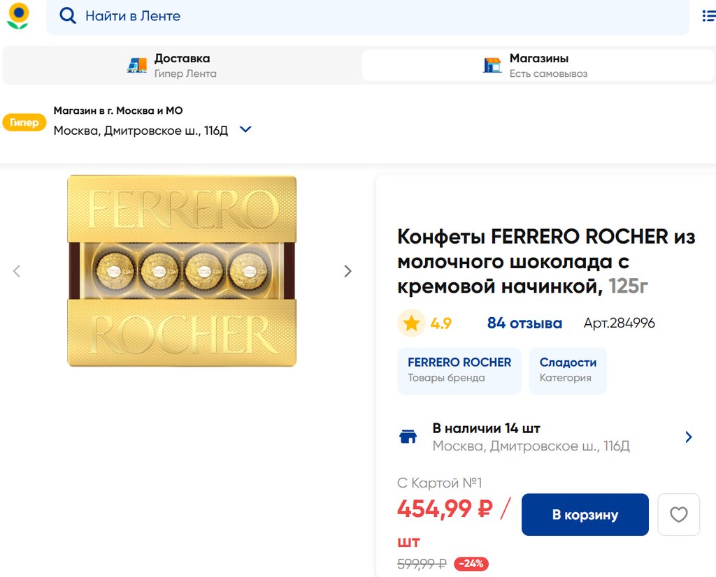The image size is (716, 577).
Task: Expand the store address dropdown chevron
Action: 245,129
